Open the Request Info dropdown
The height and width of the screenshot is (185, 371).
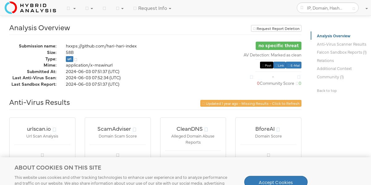[152, 8]
